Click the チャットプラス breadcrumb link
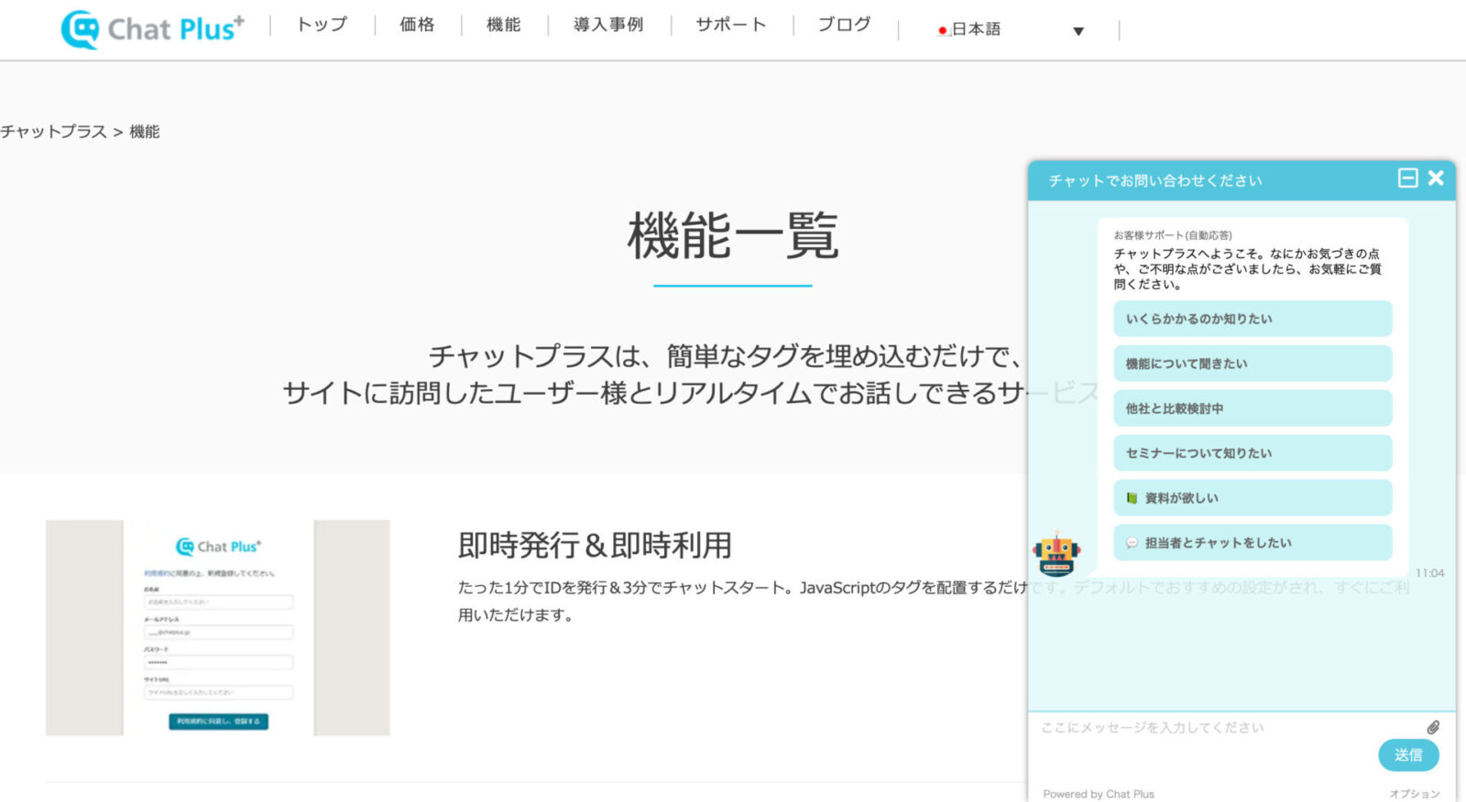The width and height of the screenshot is (1466, 802). [x=53, y=132]
